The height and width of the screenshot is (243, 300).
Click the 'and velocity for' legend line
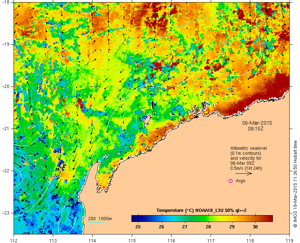[246, 158]
